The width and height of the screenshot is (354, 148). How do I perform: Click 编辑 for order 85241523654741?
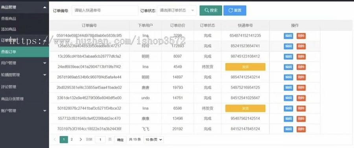pyautogui.click(x=288, y=46)
